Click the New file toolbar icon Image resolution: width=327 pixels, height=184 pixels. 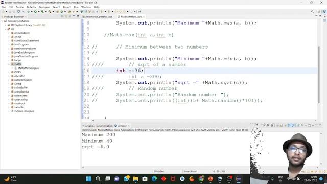coord(3,12)
